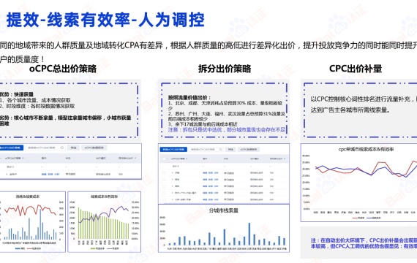Image resolution: width=417 pixels, height=263 pixels.
Task: Tick the checkbox of the first city row under 总计
Action: point(164,173)
